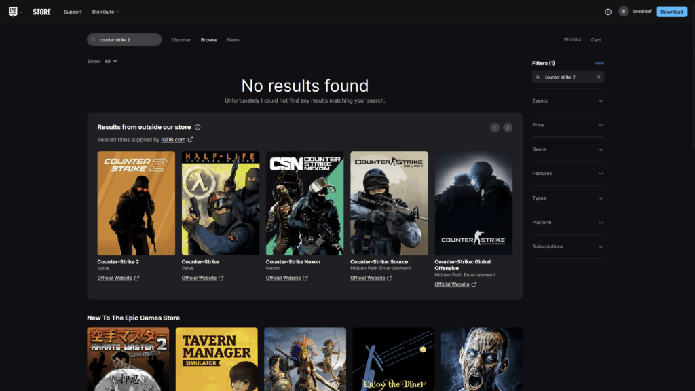Screen dimensions: 695x391
Task: Click external icon beside Counter-Strike 2 Official Website
Action: 136,278
